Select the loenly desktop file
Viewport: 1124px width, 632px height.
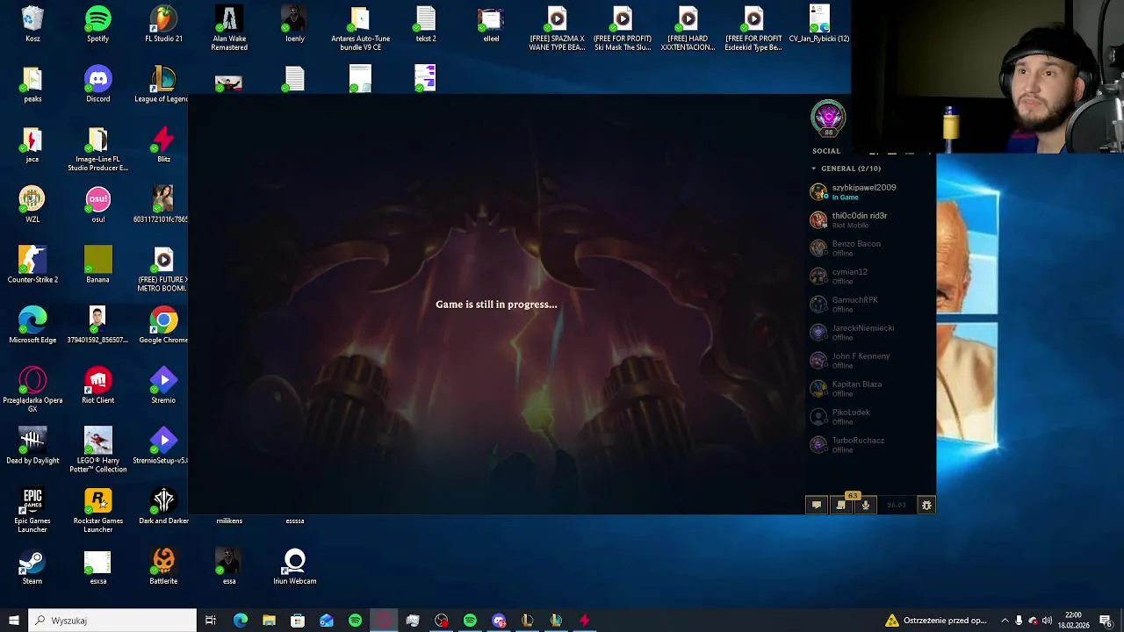coord(294,24)
